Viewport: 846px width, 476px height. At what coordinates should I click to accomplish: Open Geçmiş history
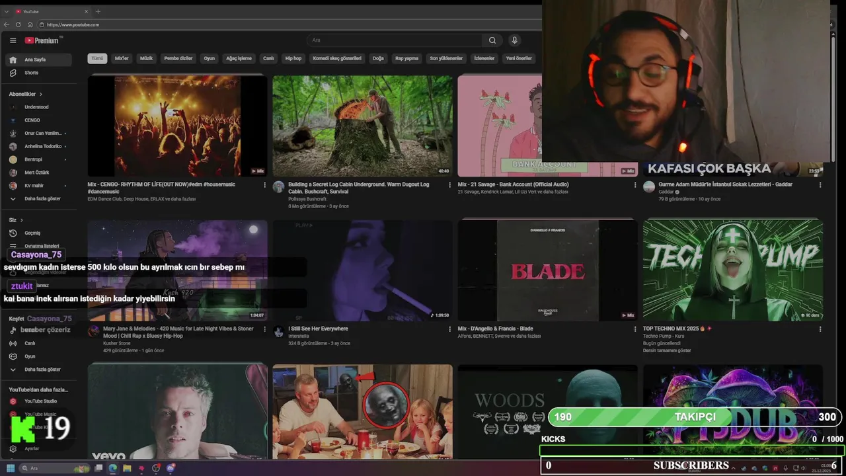[x=38, y=233]
